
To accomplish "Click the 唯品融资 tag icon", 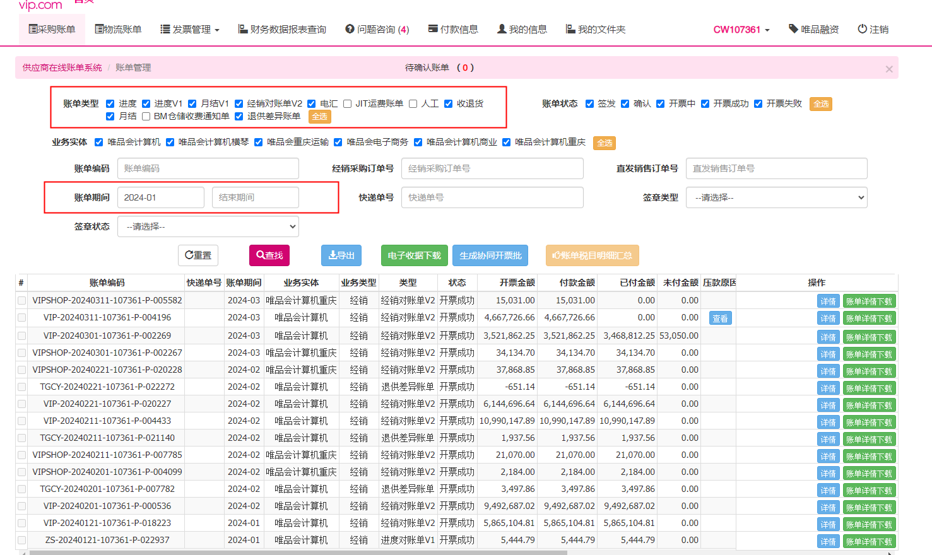I will tap(793, 29).
